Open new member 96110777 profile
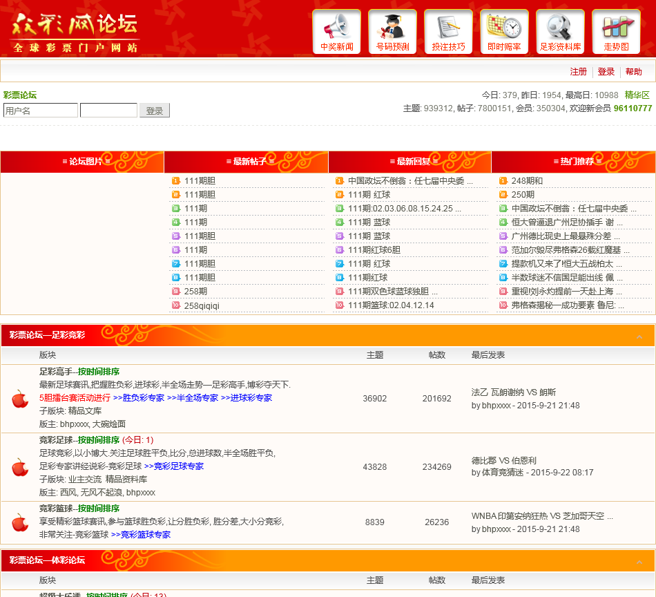The width and height of the screenshot is (656, 597). pos(633,108)
